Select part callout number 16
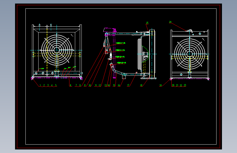 click(x=119, y=85)
